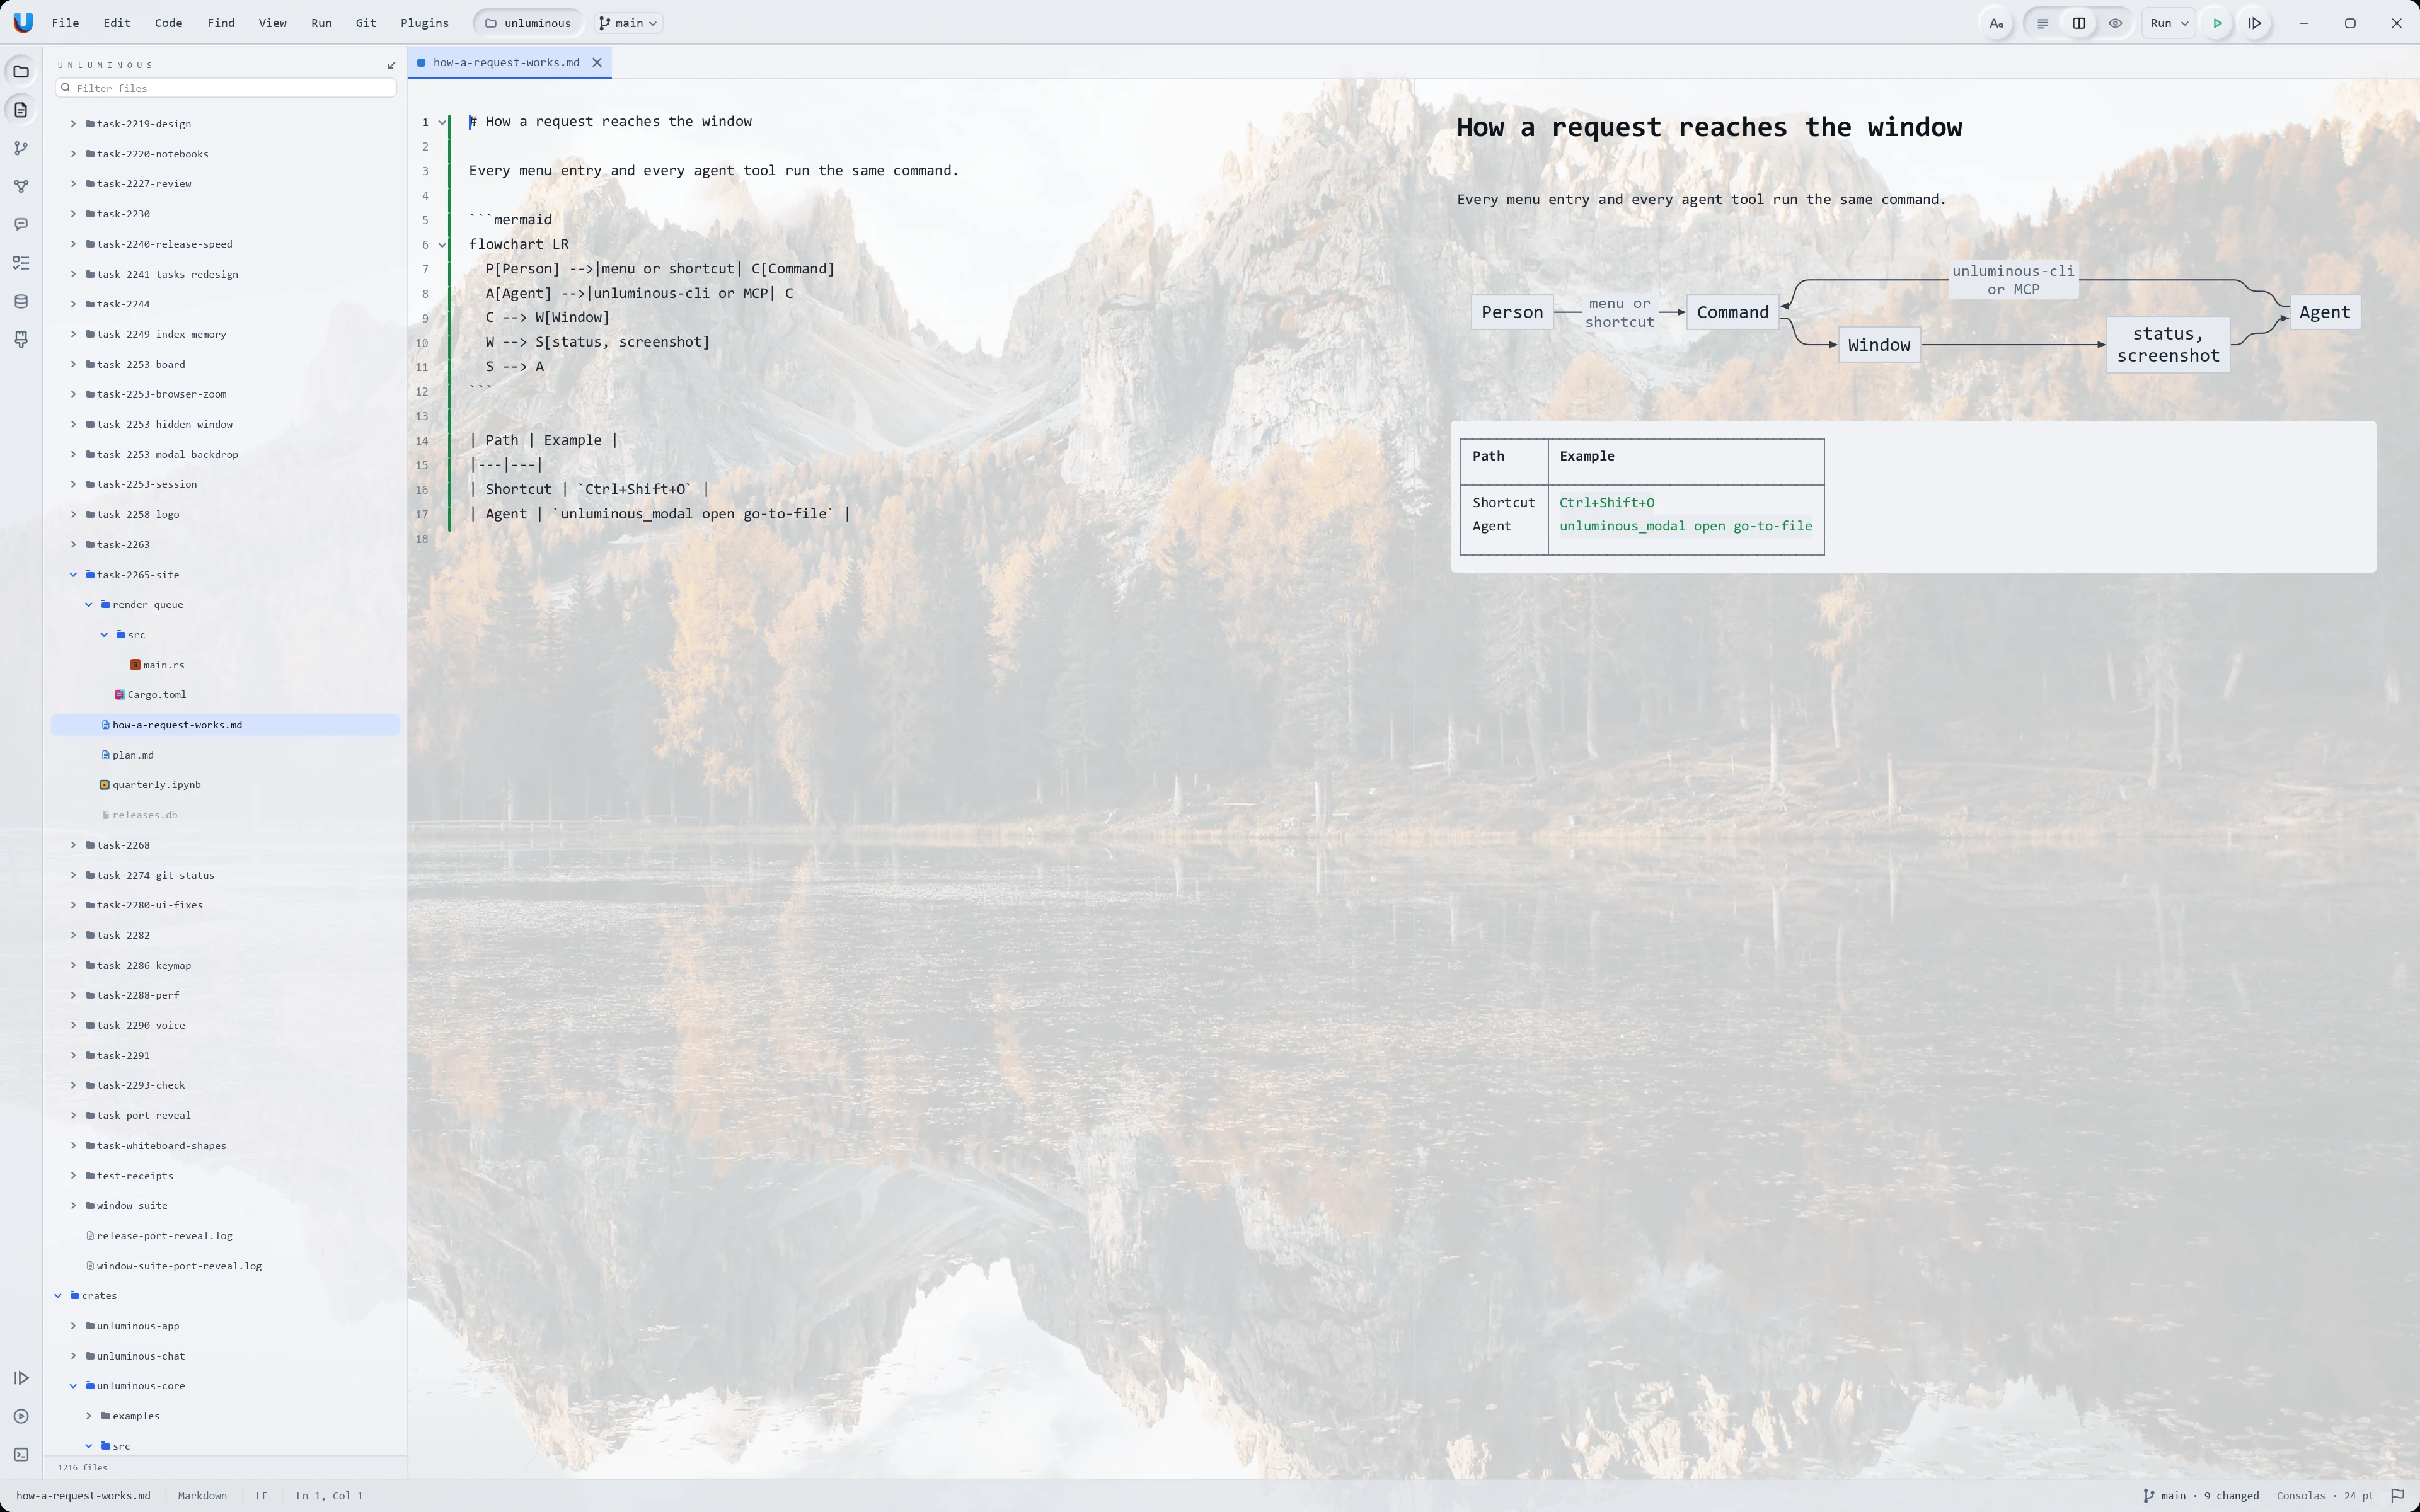
Task: Expand the unluminous-app folder
Action: pyautogui.click(x=73, y=1326)
